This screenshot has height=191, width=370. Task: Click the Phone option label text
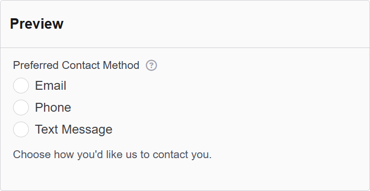pyautogui.click(x=53, y=108)
